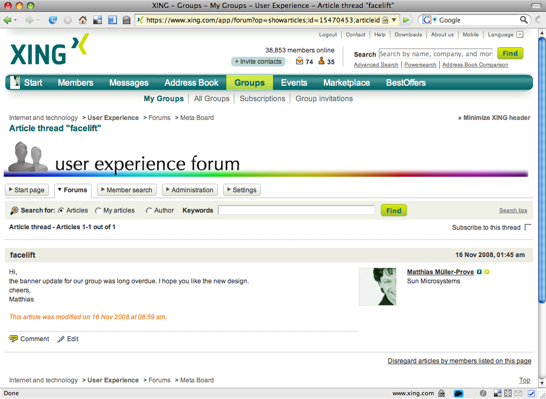Open the Google search engine dropdown

pyautogui.click(x=434, y=20)
